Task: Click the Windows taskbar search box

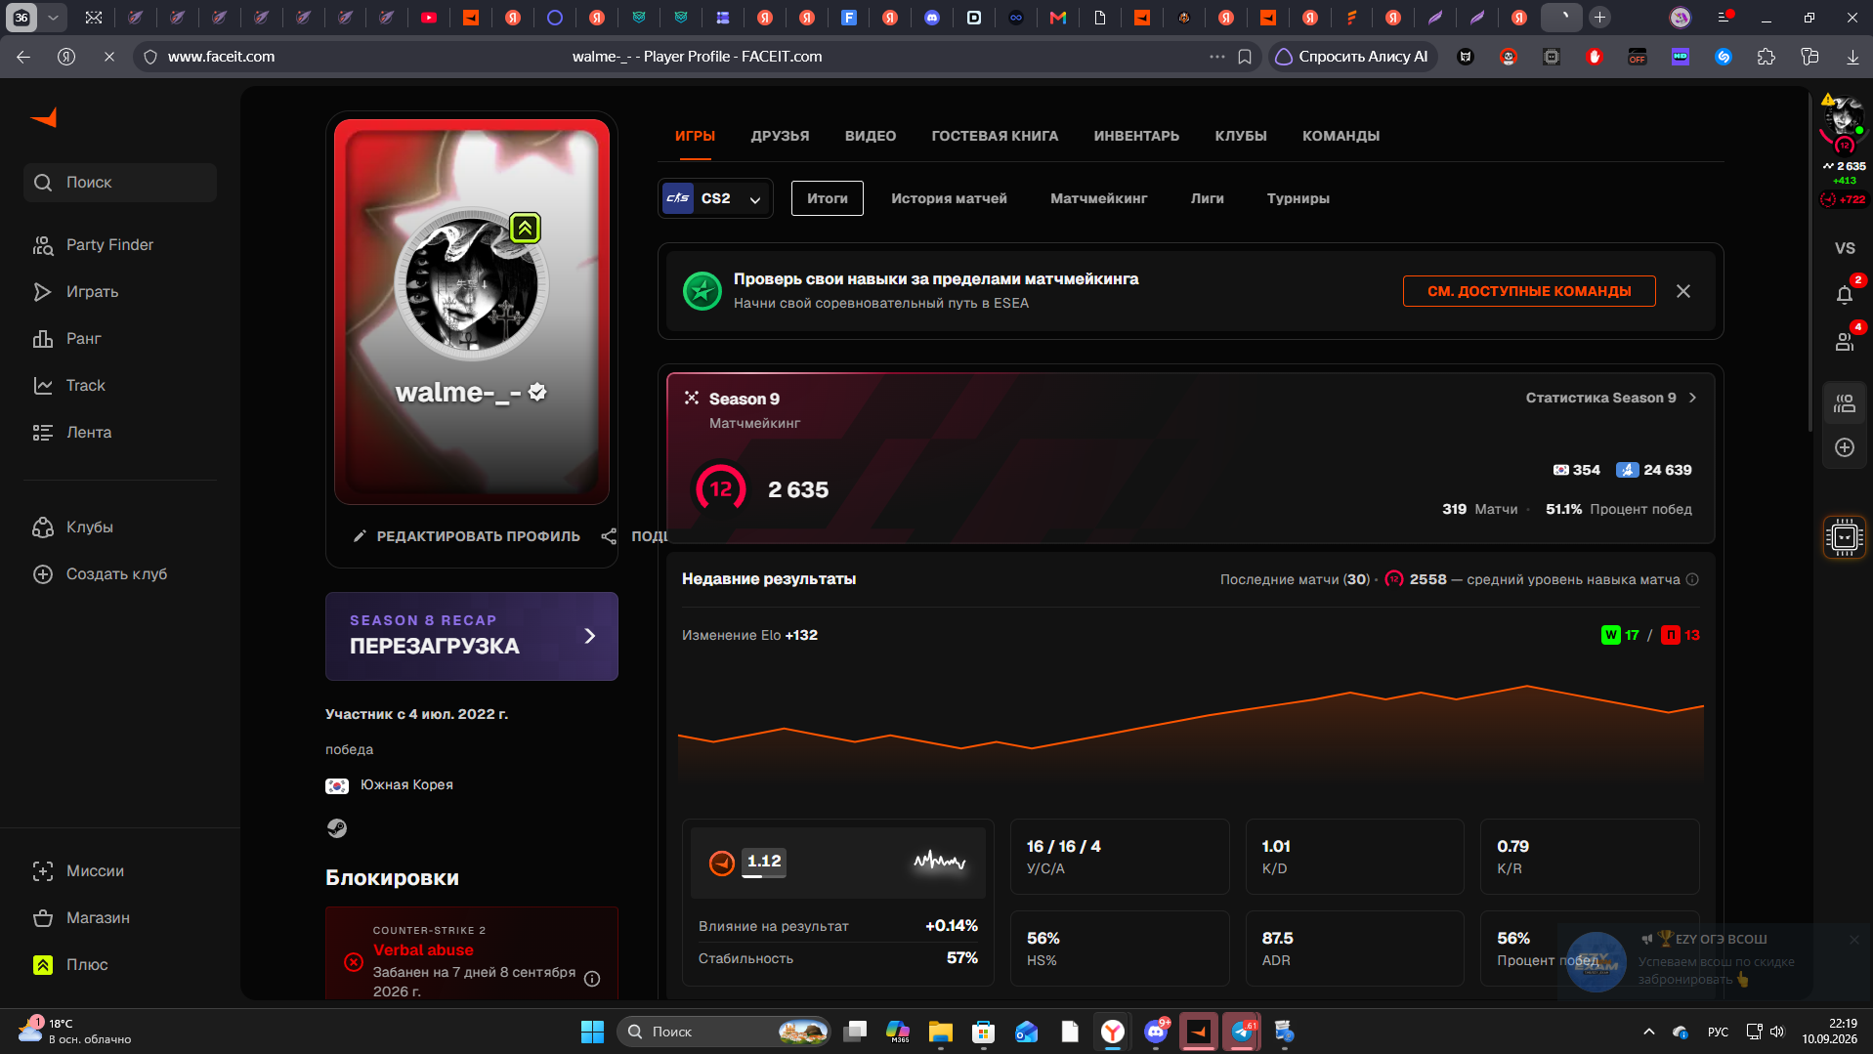Action: tap(723, 1032)
